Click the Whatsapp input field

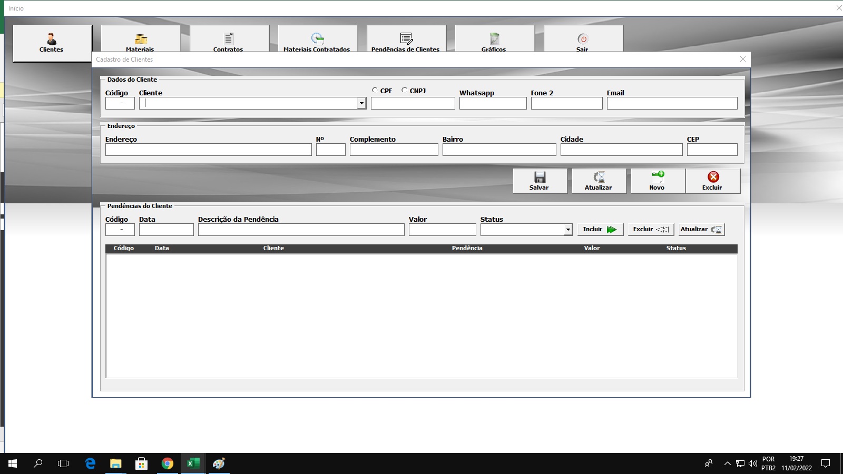tap(493, 103)
